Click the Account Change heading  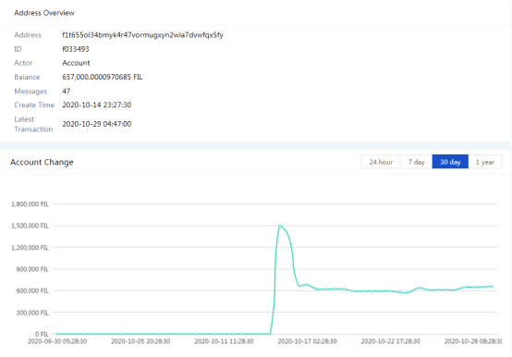click(x=42, y=162)
